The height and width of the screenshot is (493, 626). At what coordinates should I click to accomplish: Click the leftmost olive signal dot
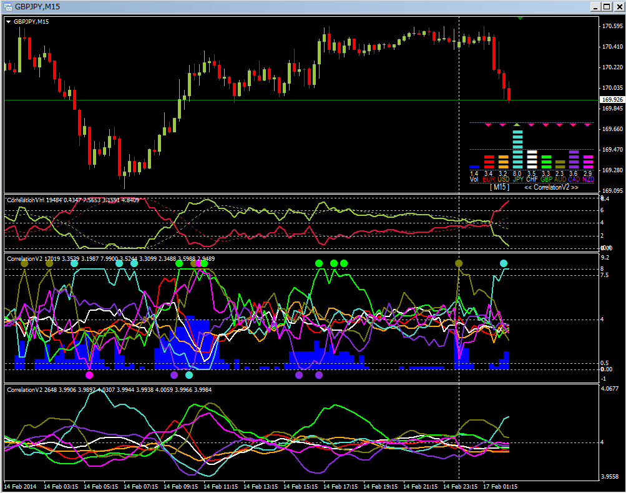[24, 263]
